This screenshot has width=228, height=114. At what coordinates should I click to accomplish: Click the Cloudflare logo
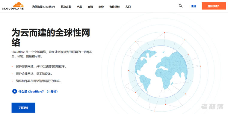click(x=13, y=6)
